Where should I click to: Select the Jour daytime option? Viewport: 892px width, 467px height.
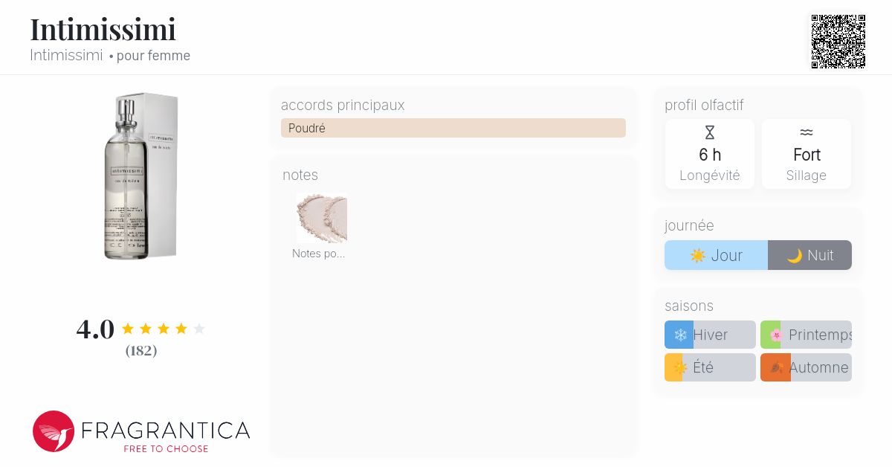click(x=716, y=255)
